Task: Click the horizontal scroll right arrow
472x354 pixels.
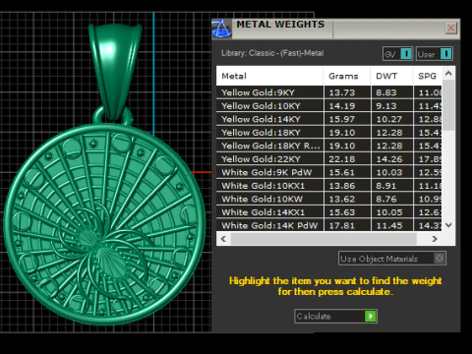Action: 435,239
